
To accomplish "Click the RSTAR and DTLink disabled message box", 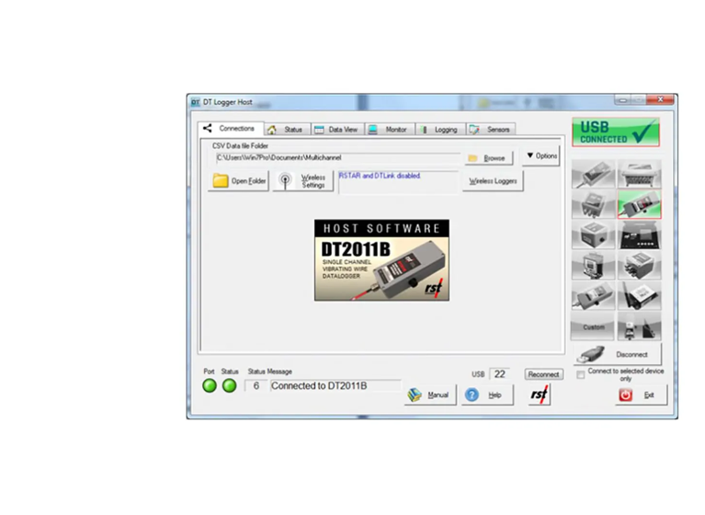I will (x=398, y=182).
